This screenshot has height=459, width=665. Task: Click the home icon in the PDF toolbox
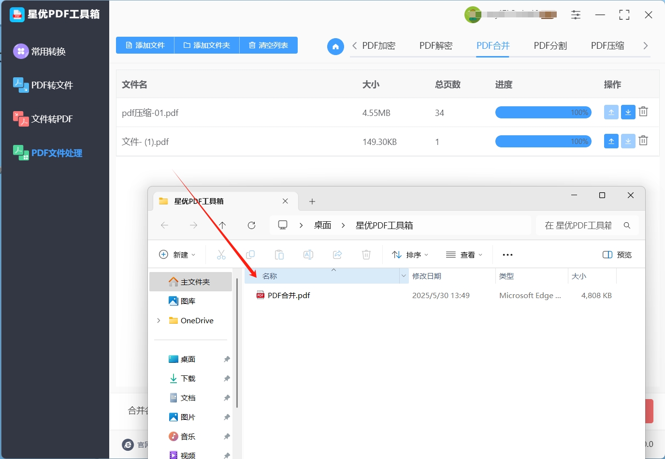(335, 46)
